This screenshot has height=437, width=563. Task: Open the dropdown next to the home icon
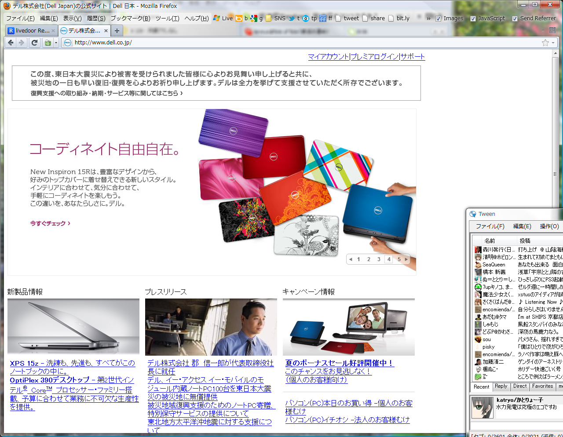click(x=56, y=43)
